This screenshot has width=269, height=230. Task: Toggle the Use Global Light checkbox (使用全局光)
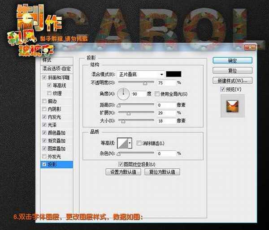pyautogui.click(x=157, y=94)
